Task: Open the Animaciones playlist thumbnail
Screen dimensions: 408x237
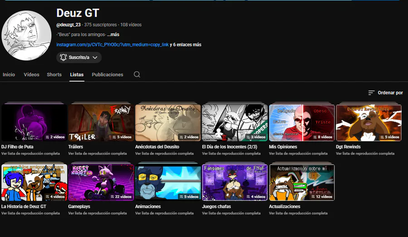Action: click(168, 182)
